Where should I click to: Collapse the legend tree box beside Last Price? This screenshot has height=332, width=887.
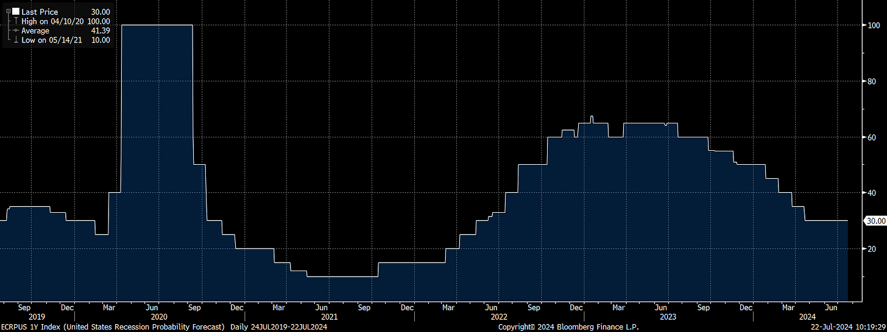[x=9, y=12]
